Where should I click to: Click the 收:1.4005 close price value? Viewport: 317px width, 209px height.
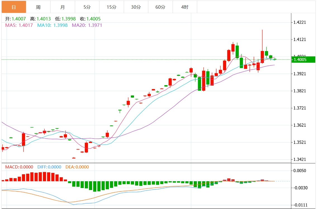tap(90, 19)
